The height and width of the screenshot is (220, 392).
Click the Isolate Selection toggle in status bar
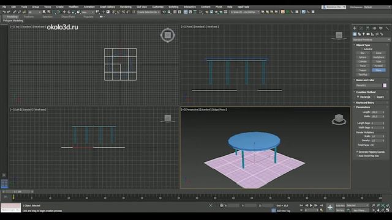(x=211, y=205)
